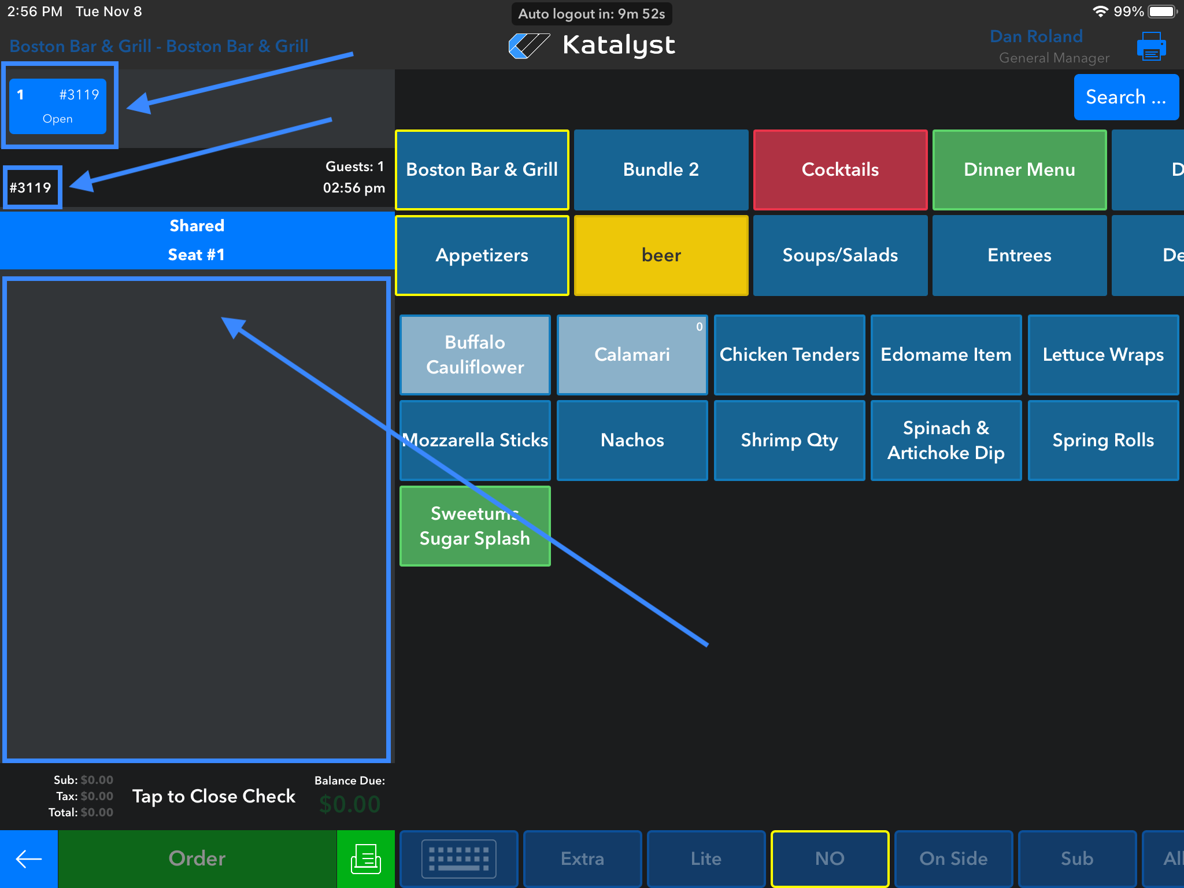This screenshot has height=888, width=1184.
Task: Tap the Katalyst logo
Action: coord(591,46)
